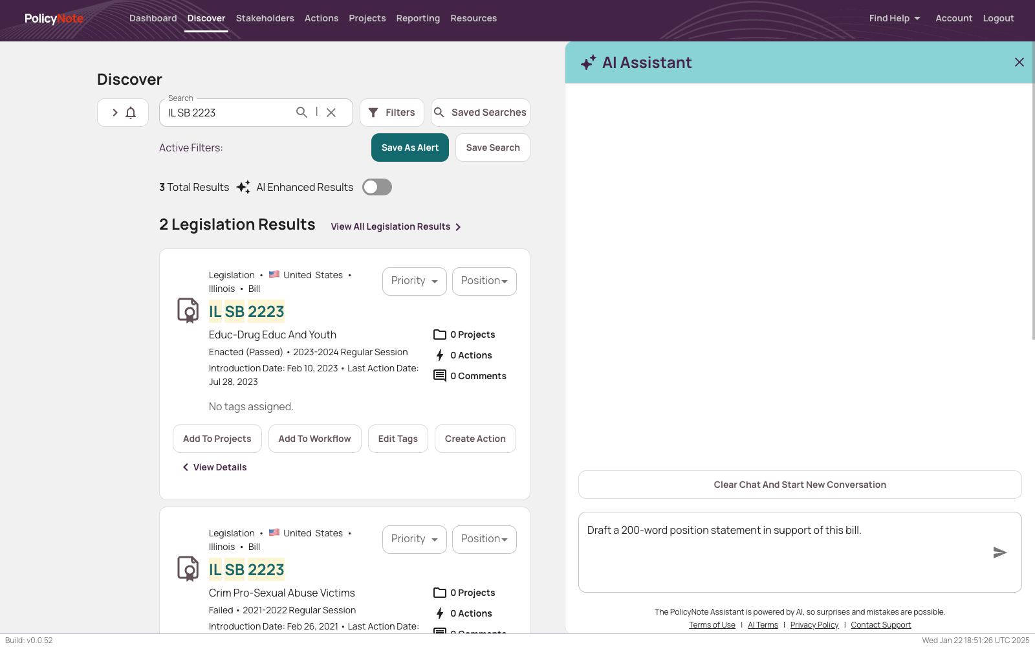
Task: Expand the Find Help menu
Action: point(894,18)
